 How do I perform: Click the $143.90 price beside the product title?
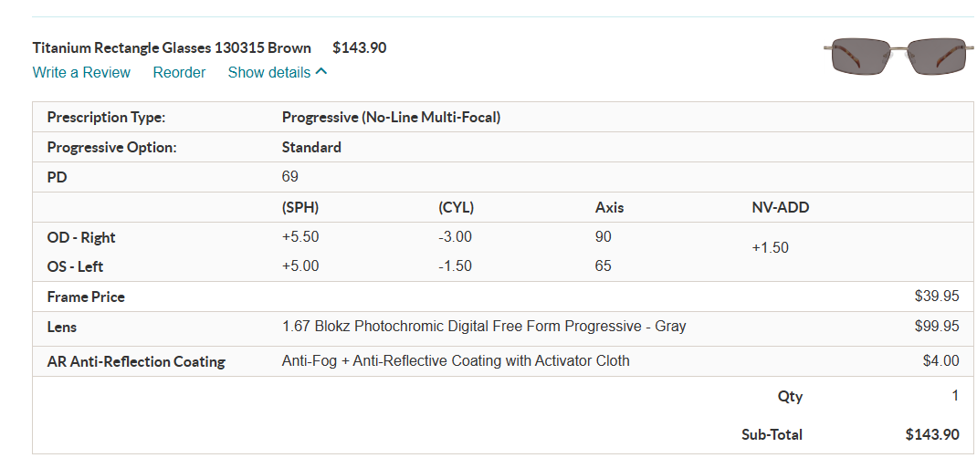359,47
